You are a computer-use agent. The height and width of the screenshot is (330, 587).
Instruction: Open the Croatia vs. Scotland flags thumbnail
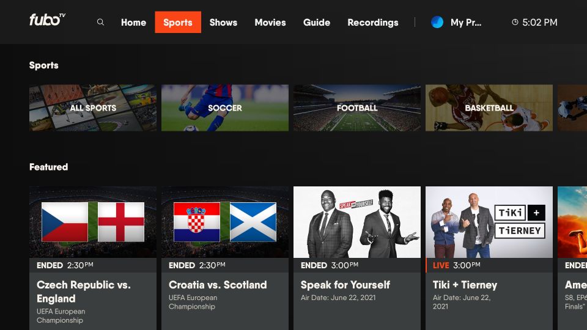click(225, 222)
